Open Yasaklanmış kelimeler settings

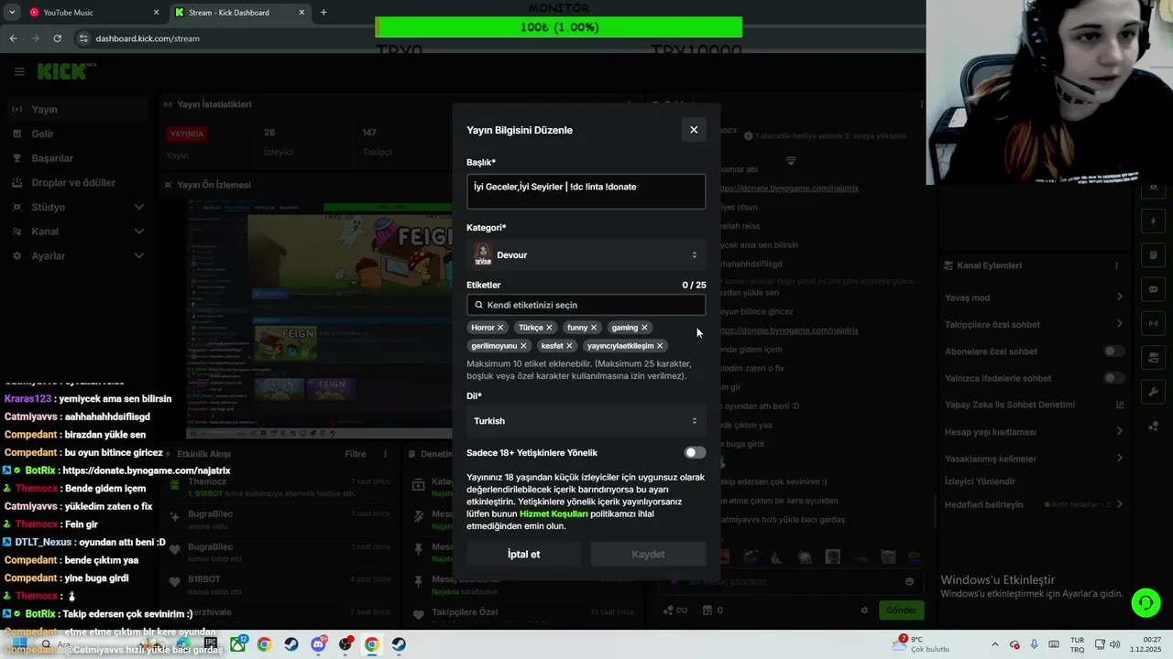(x=1034, y=459)
